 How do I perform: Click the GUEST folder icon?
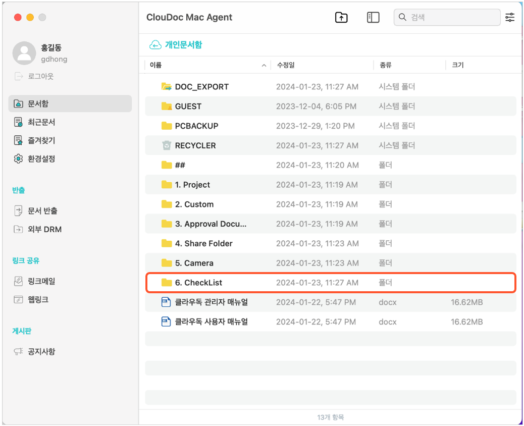(x=167, y=107)
